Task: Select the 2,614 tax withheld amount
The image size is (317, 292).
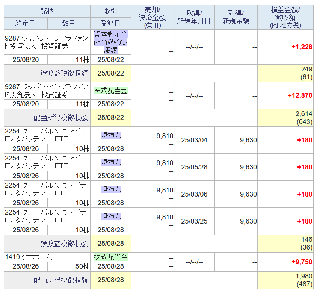Action: (304, 113)
